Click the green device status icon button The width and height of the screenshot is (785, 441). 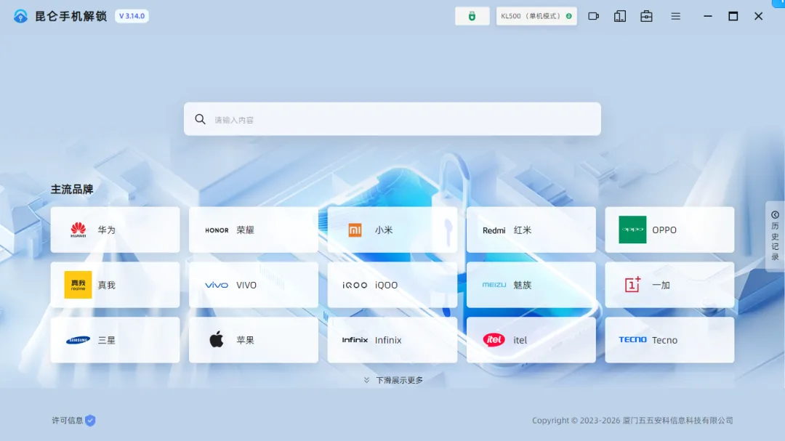point(472,16)
